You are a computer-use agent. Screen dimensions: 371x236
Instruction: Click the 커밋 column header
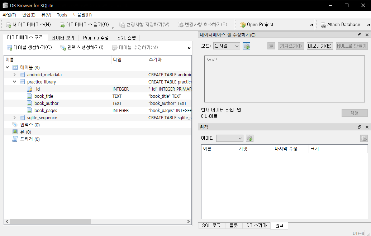tap(255, 149)
